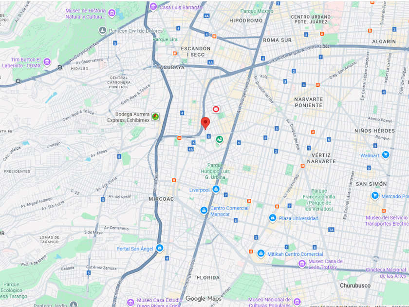Image resolution: width=409 pixels, height=307 pixels.
Task: Select the Mitikah Centro Comercial label
Action: (295, 254)
